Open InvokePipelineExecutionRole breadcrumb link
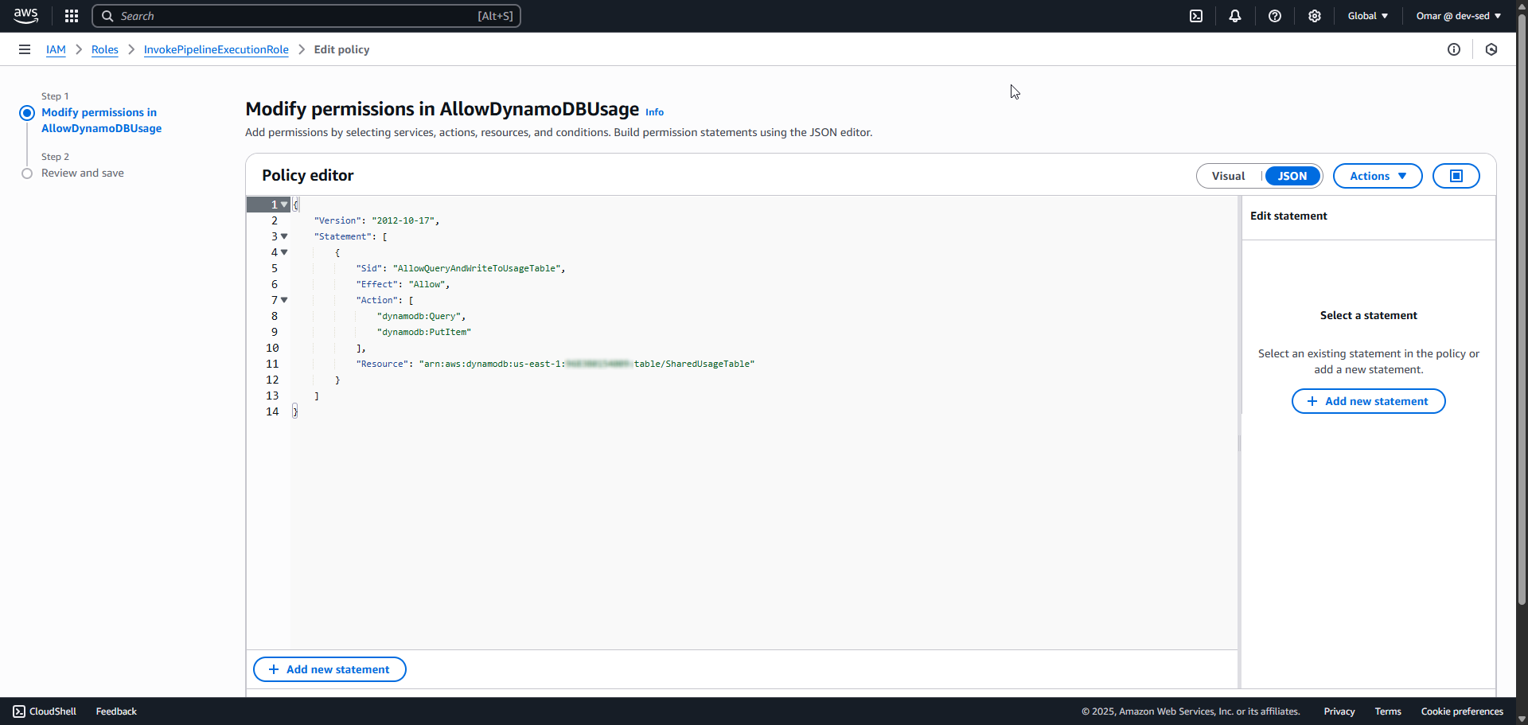This screenshot has width=1528, height=725. coord(216,49)
